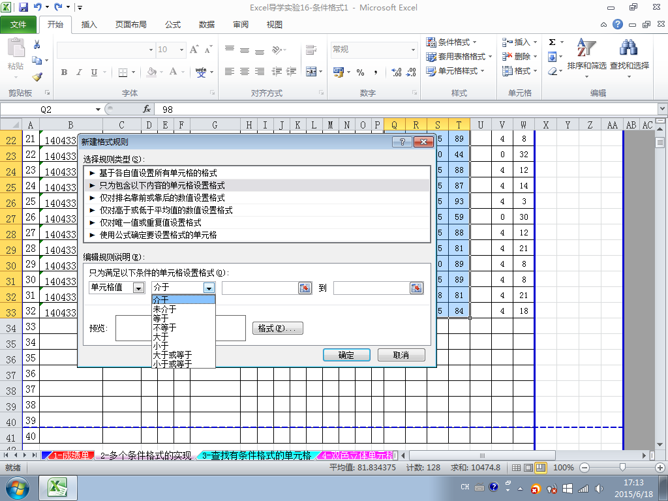Click the Save icon in quick access toolbar

point(23,7)
